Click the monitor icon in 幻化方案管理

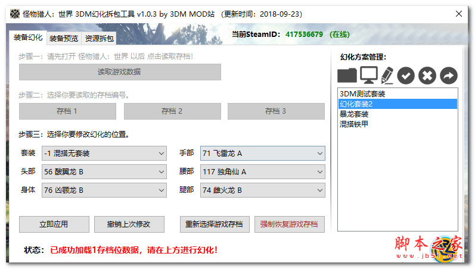coord(369,75)
